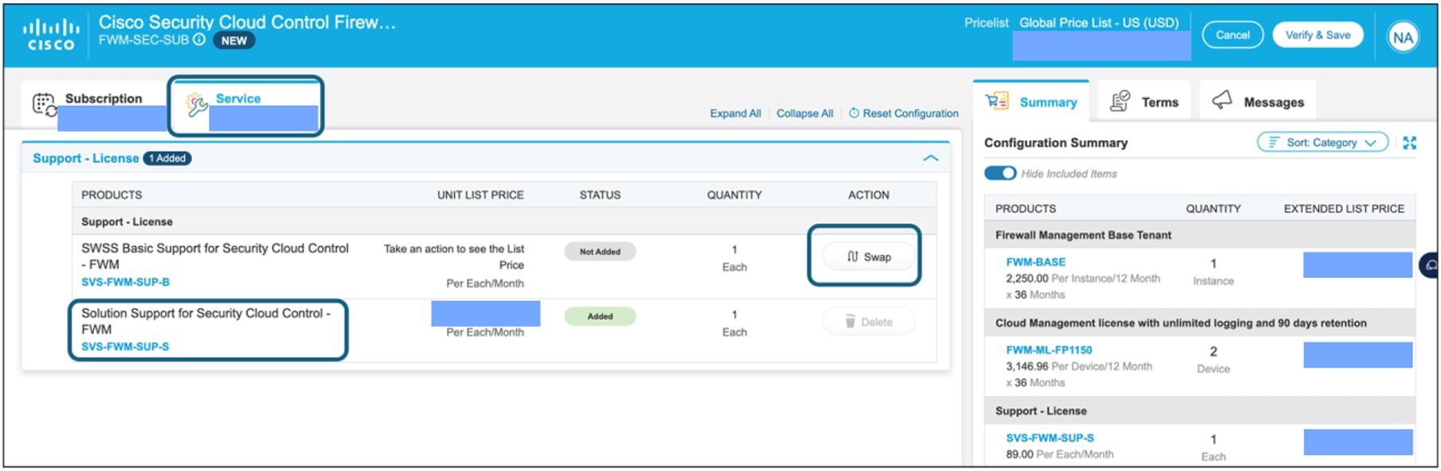Click Reset Configuration link
Screen dimensions: 1441x471
point(910,113)
